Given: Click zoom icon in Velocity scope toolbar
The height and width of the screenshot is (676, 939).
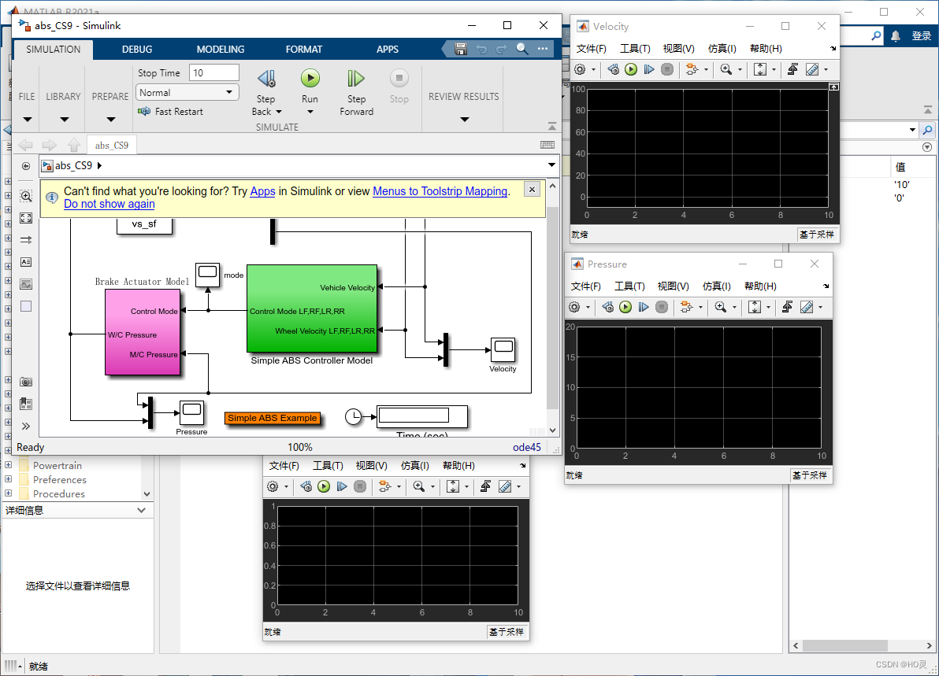Looking at the screenshot, I should coord(726,69).
